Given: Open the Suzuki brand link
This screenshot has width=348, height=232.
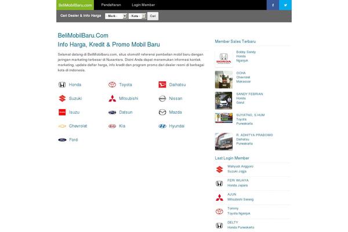Looking at the screenshot, I should tap(75, 99).
